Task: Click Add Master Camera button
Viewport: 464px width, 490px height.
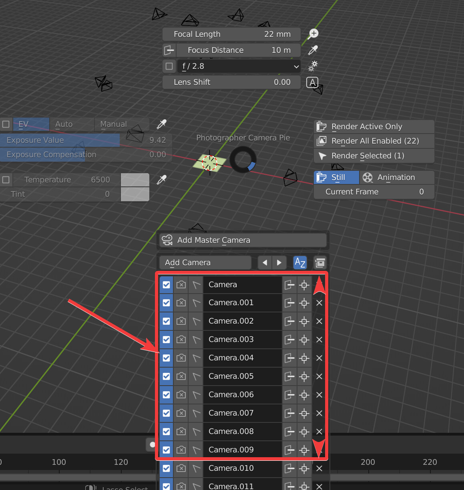Action: click(243, 240)
